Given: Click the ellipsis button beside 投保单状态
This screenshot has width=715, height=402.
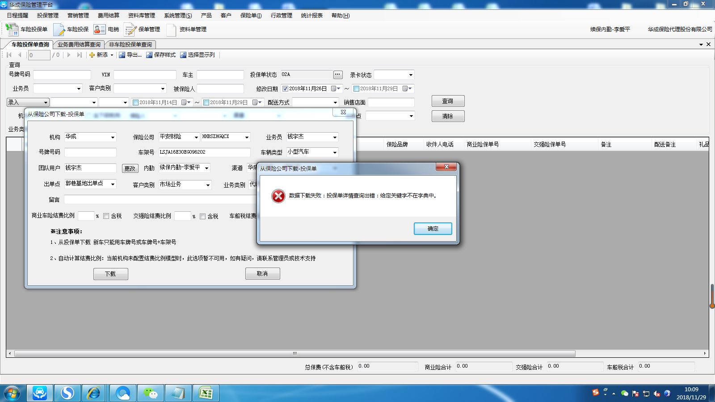Looking at the screenshot, I should pyautogui.click(x=338, y=75).
